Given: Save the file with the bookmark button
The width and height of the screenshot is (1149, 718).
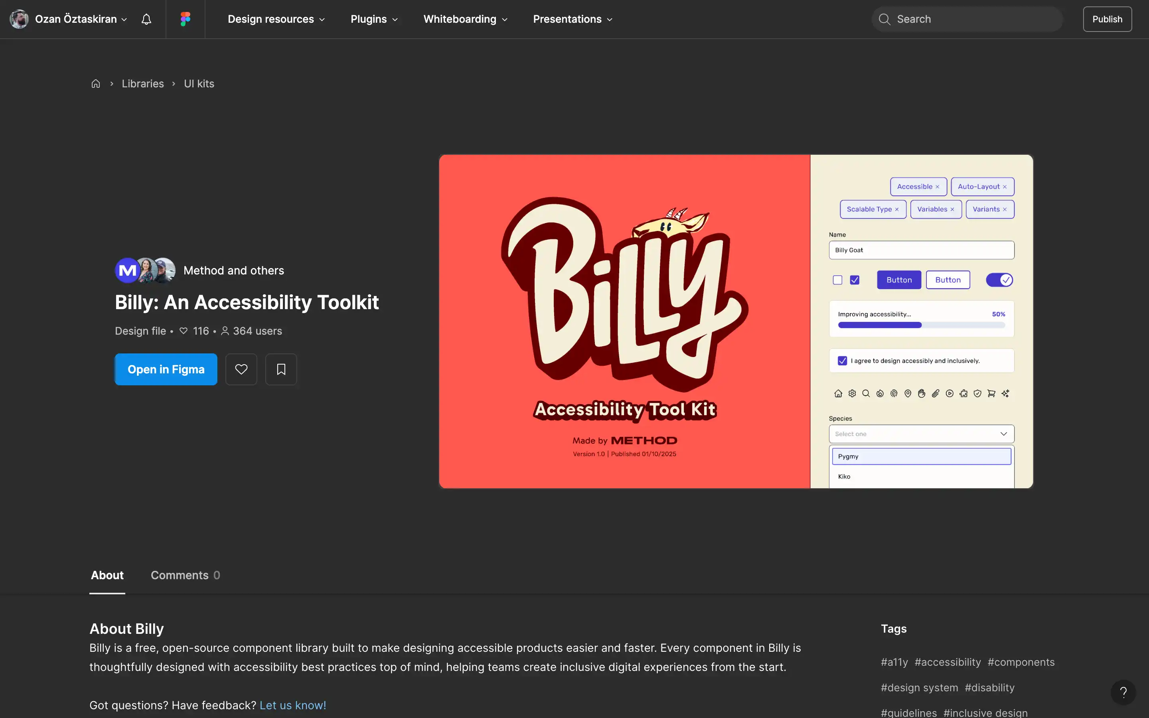Looking at the screenshot, I should (x=281, y=369).
